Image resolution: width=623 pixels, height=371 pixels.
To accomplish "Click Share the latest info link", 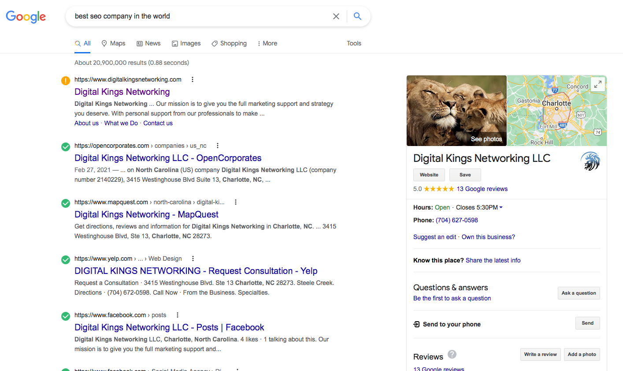I will [x=493, y=260].
